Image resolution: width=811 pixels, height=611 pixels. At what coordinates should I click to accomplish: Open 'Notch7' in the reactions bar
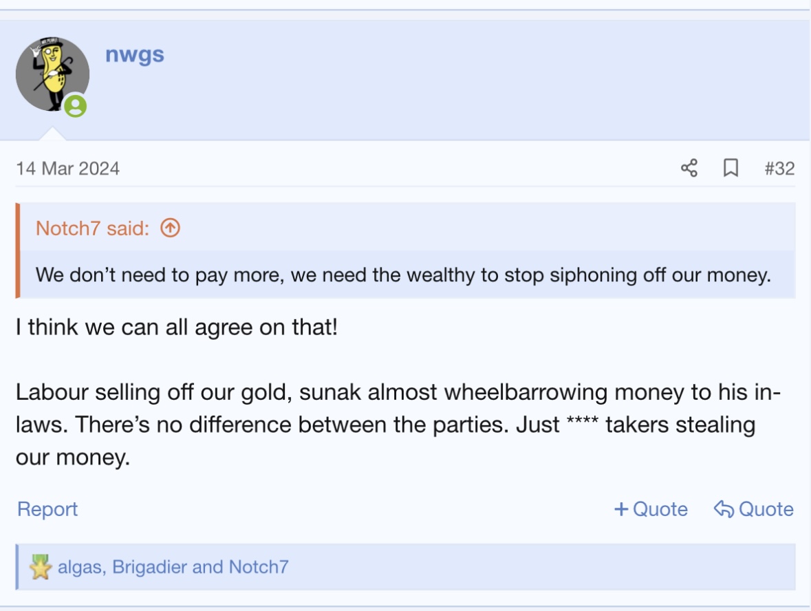(x=259, y=567)
